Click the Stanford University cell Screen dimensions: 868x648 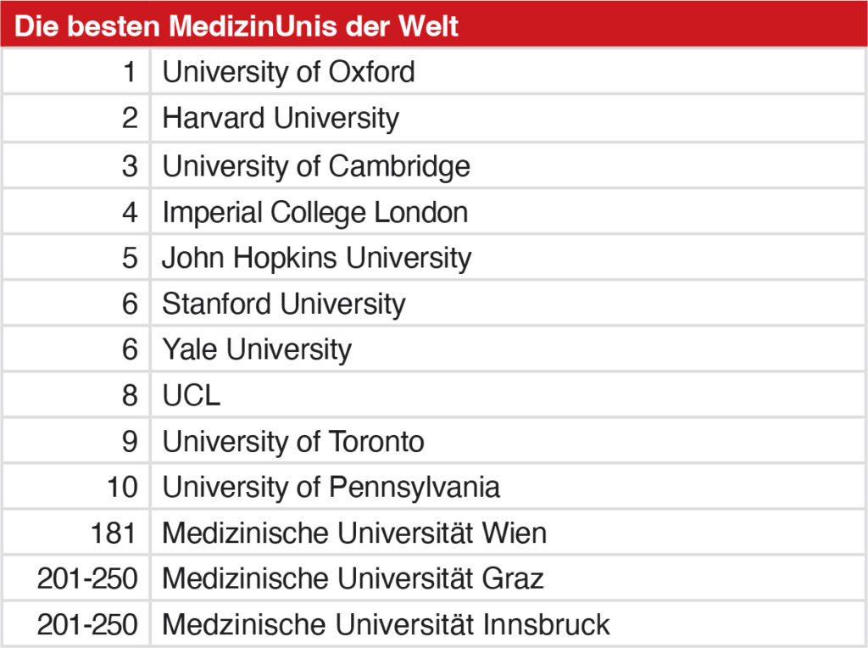[284, 304]
